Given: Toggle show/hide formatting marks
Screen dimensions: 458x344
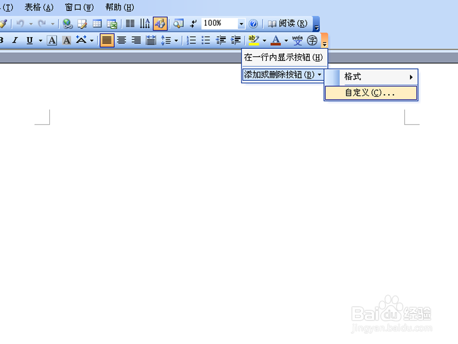Looking at the screenshot, I should [x=193, y=24].
